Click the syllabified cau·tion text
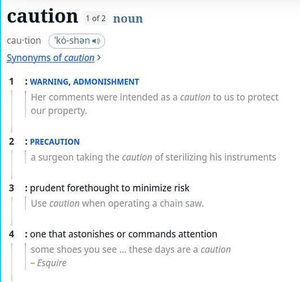300x282 pixels. 24,41
